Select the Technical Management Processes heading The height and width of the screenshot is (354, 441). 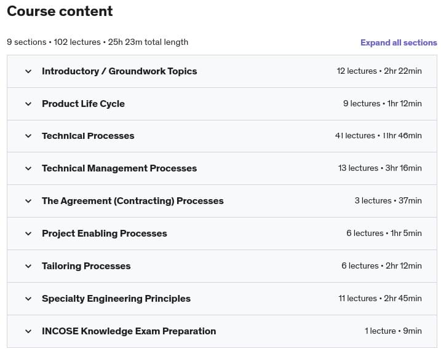coord(119,168)
